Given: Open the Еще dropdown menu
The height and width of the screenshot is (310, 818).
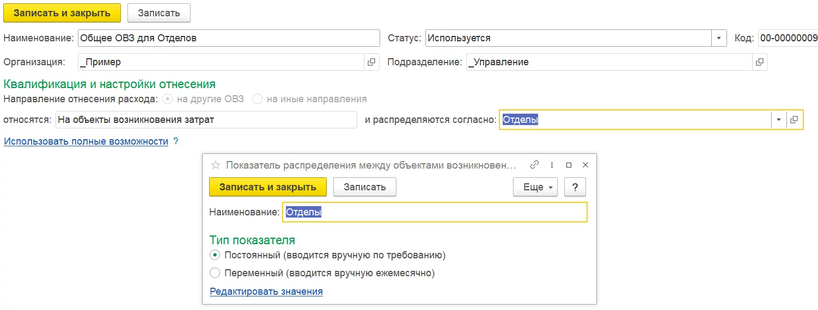Looking at the screenshot, I should point(535,187).
